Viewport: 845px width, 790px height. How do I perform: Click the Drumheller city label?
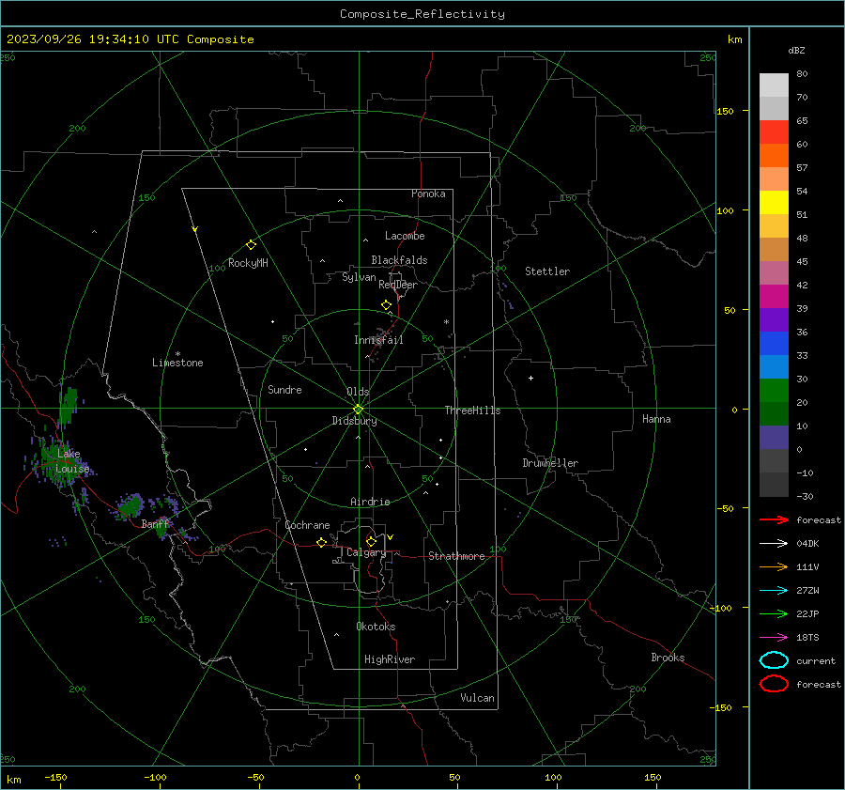click(x=550, y=463)
